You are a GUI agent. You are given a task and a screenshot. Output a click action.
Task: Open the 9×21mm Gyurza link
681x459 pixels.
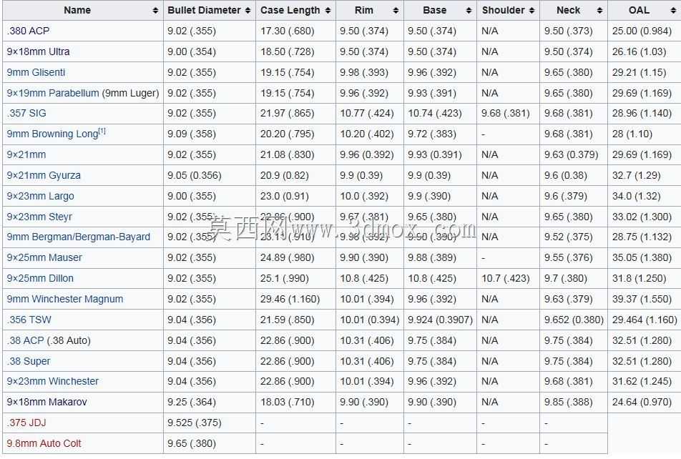[x=44, y=175]
